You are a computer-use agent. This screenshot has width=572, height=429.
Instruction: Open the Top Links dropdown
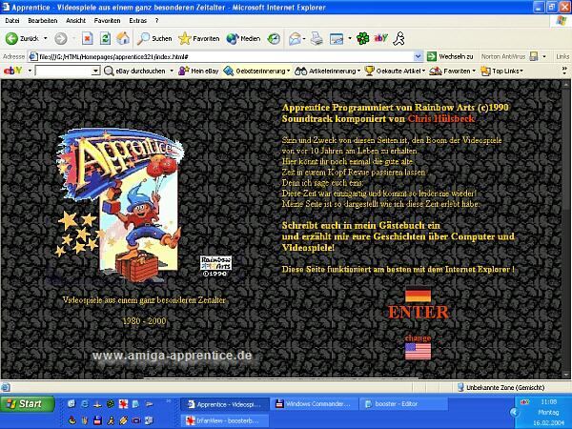pos(502,71)
